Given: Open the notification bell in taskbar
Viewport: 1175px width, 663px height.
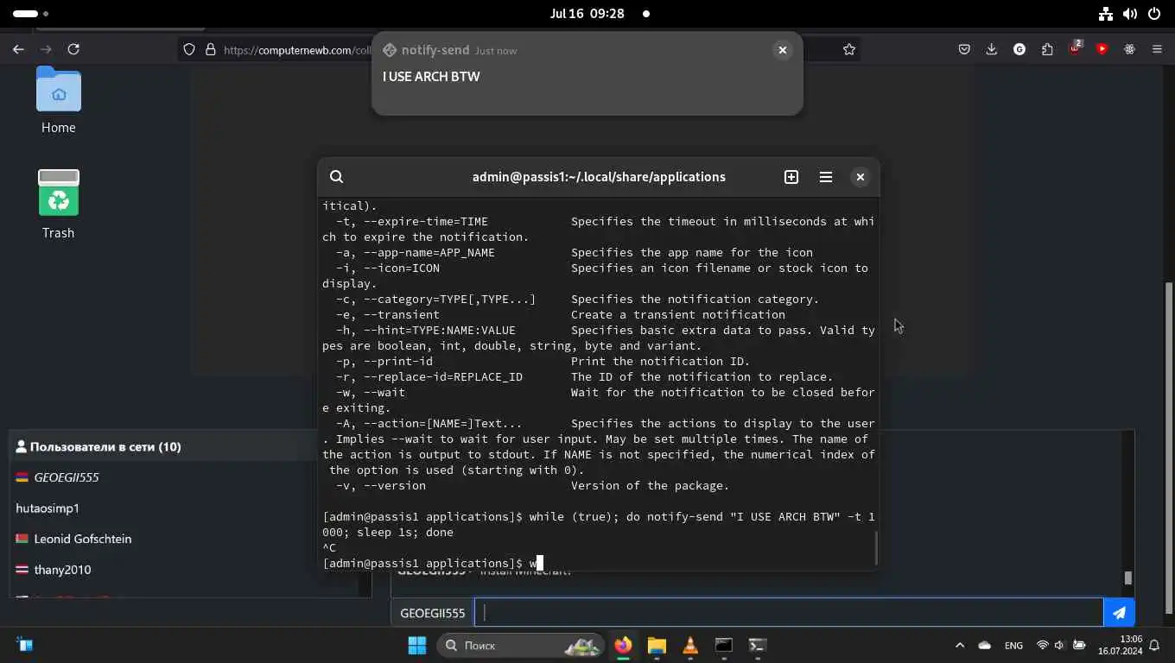Looking at the screenshot, I should [x=1154, y=645].
